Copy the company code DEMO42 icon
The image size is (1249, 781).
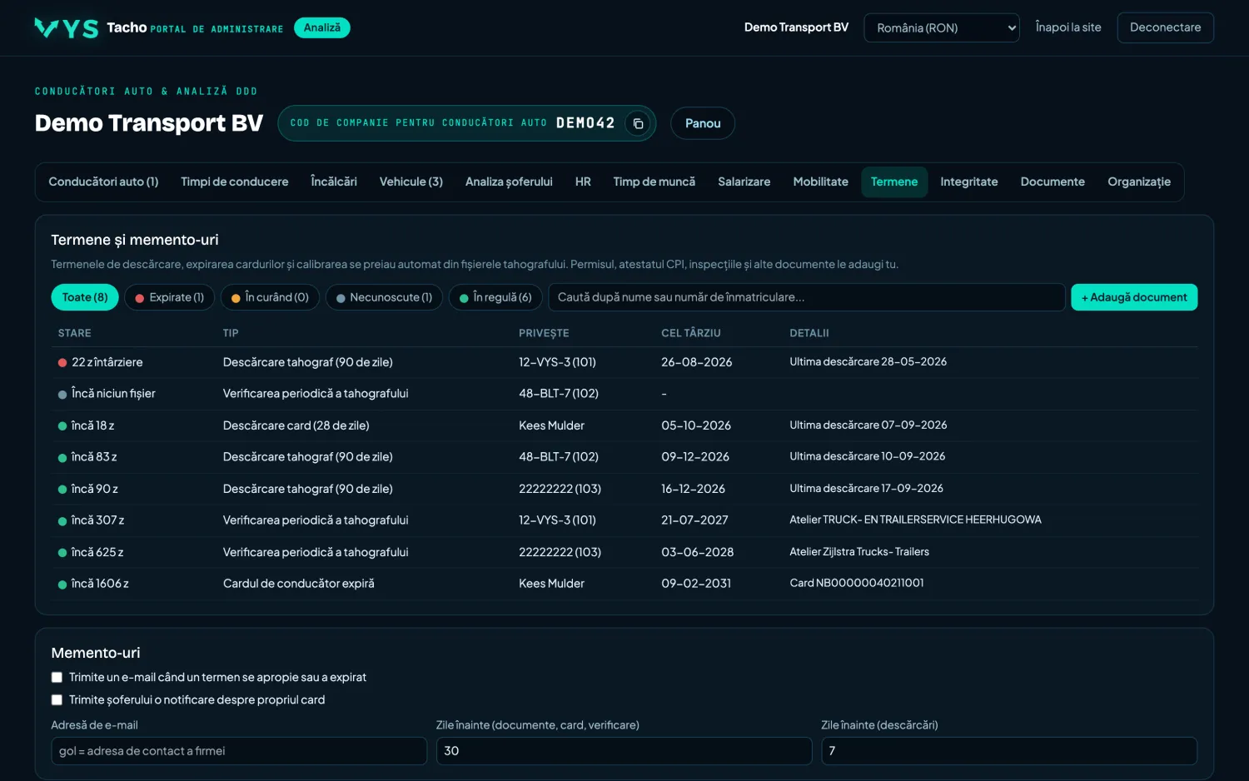click(x=638, y=123)
